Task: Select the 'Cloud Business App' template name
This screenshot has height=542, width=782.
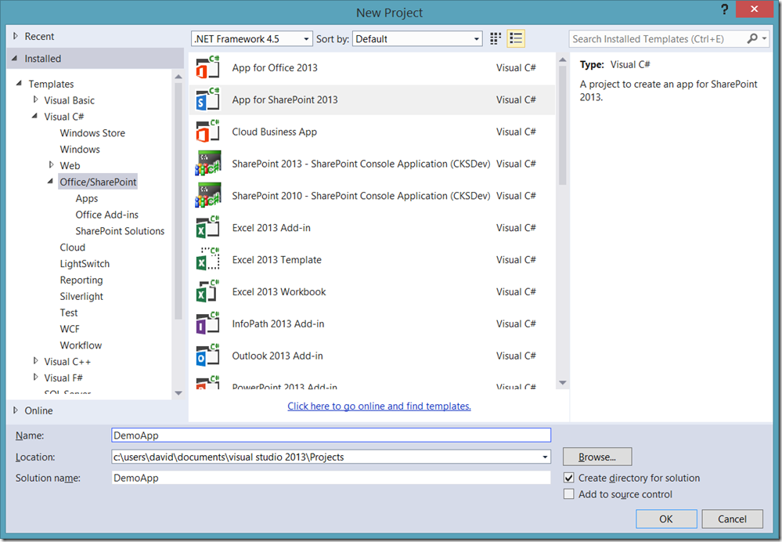Action: pos(274,132)
